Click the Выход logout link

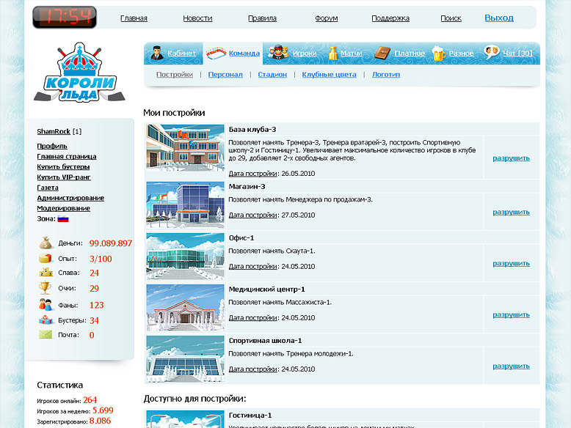point(499,18)
